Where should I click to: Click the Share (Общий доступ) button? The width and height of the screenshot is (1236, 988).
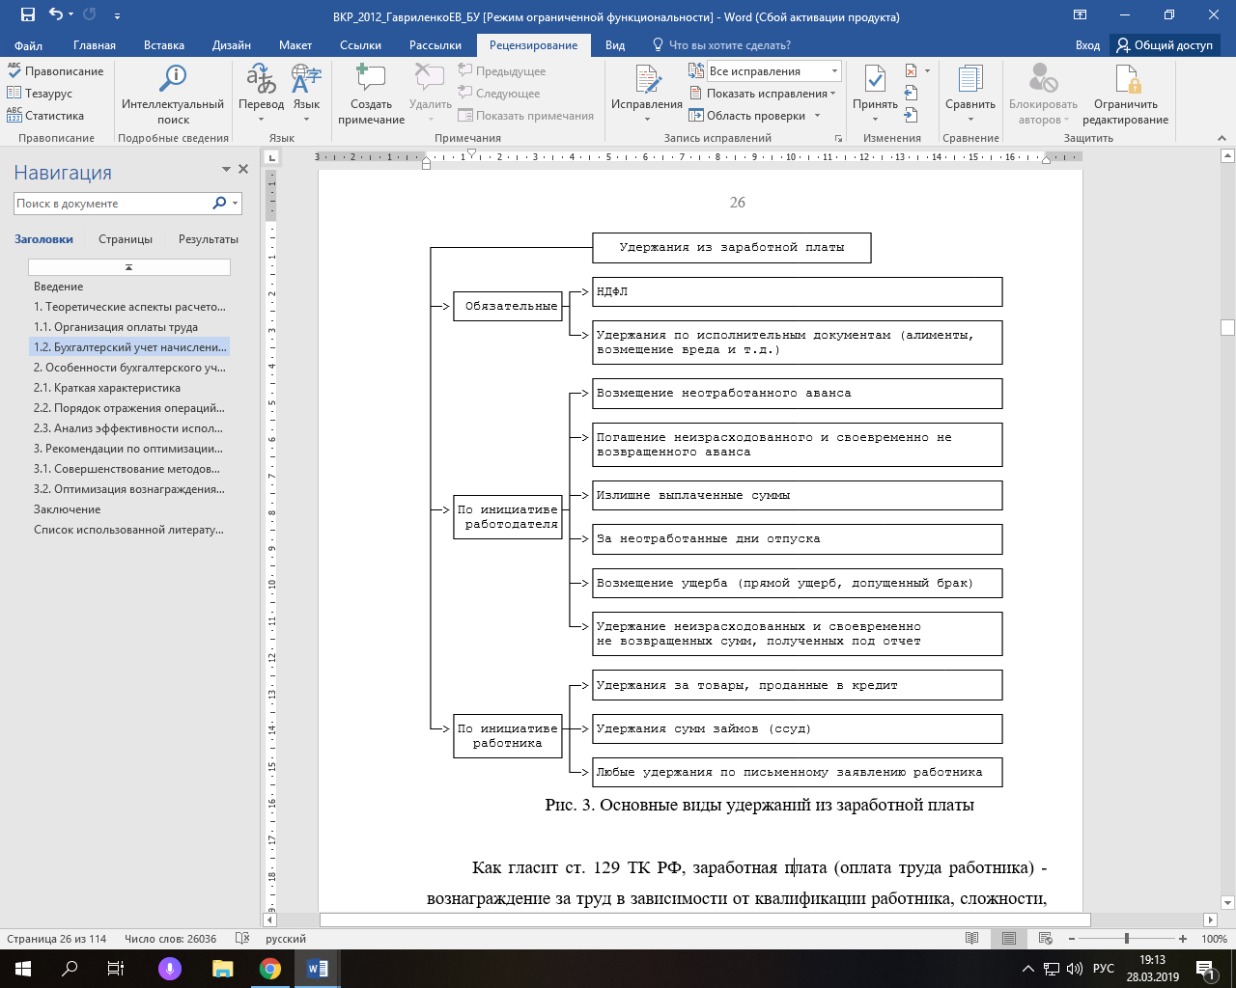(1165, 45)
